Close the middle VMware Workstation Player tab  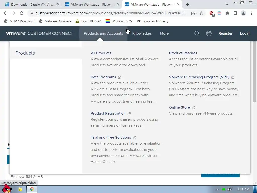point(118,5)
